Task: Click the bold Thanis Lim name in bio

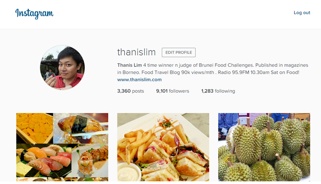Action: [x=129, y=65]
